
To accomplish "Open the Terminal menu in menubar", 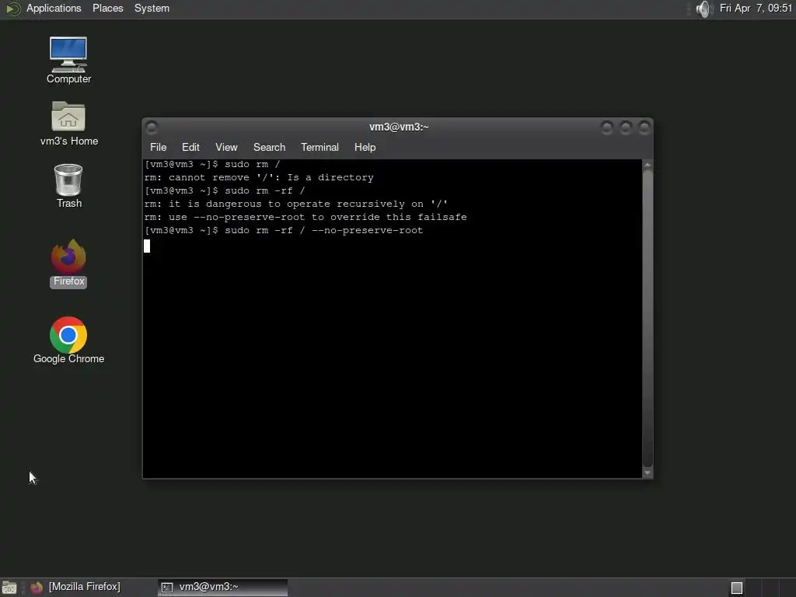I will click(319, 147).
